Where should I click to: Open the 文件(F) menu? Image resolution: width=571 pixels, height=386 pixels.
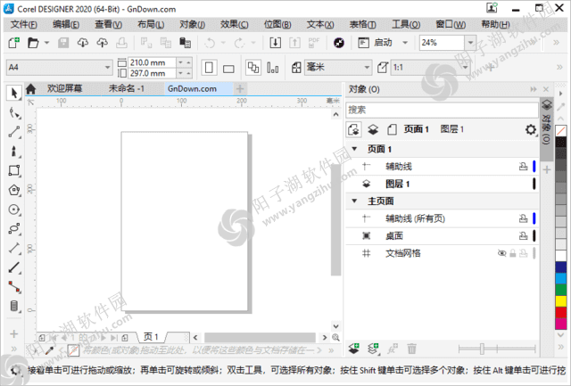coord(24,24)
